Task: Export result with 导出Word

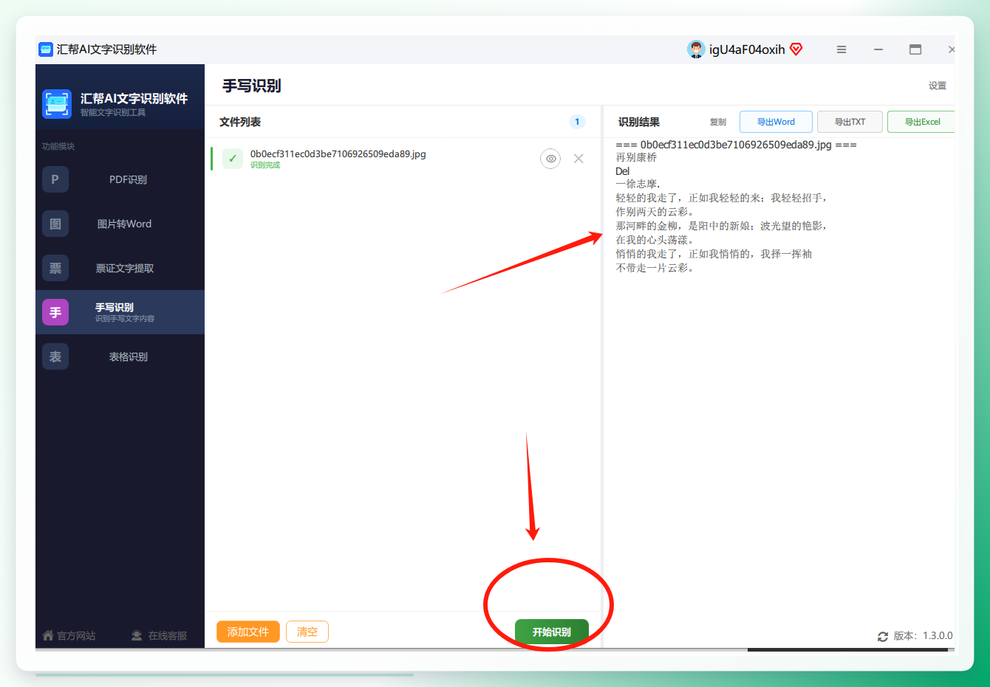Action: (776, 122)
